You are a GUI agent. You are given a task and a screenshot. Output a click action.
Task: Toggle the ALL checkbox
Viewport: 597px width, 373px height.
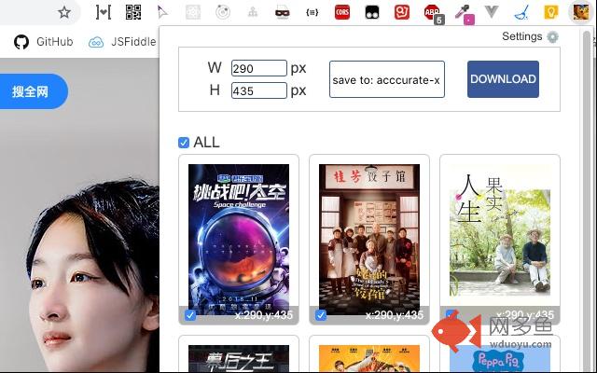pos(184,143)
